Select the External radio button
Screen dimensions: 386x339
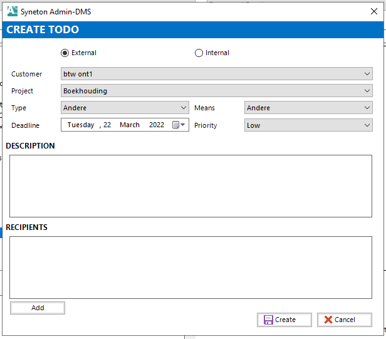65,53
